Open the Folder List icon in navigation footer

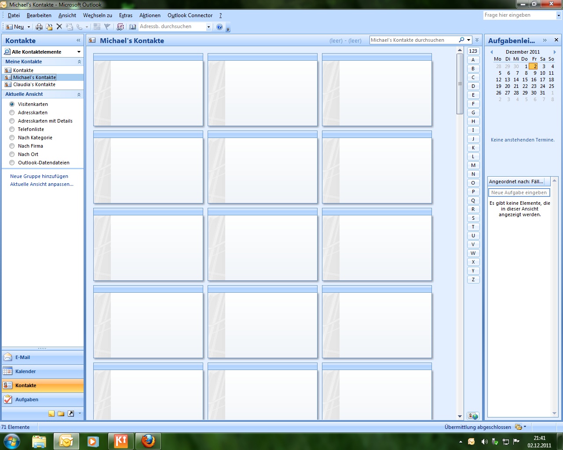(61, 414)
